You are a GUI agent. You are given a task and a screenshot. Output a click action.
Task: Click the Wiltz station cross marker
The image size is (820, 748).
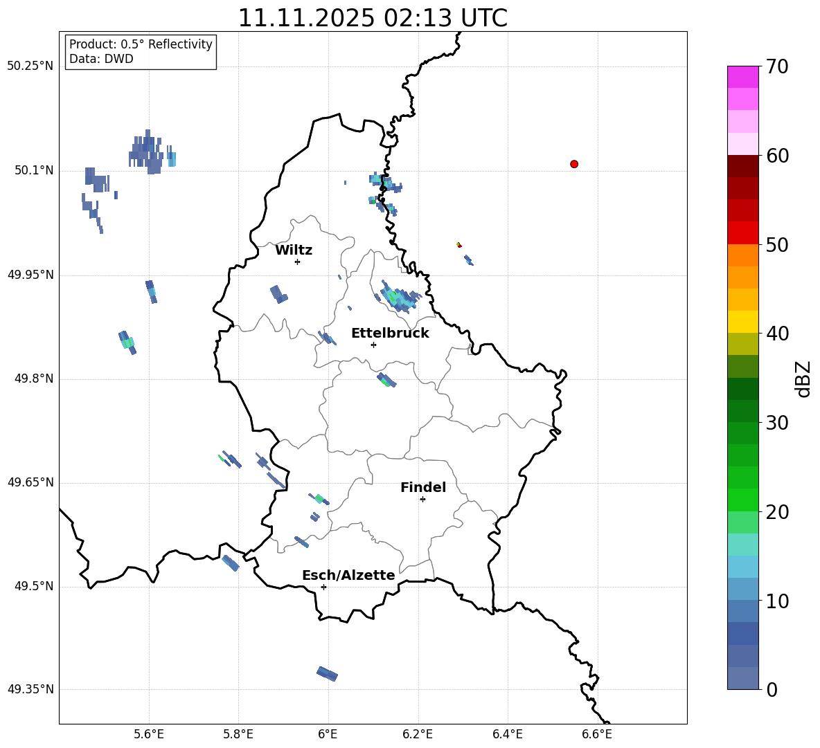pyautogui.click(x=297, y=262)
